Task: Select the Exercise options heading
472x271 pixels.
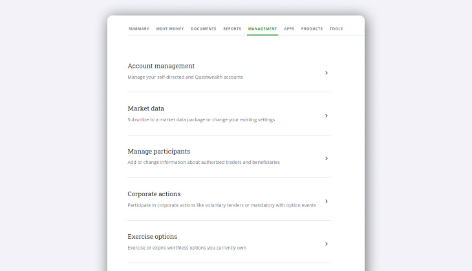Action: pyautogui.click(x=152, y=236)
